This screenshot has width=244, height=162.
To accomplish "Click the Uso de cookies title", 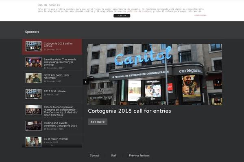I will (x=49, y=5).
